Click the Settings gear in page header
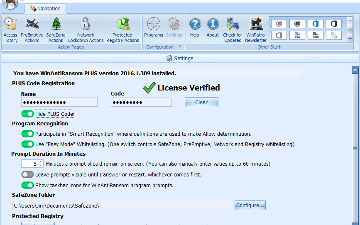 (169, 58)
